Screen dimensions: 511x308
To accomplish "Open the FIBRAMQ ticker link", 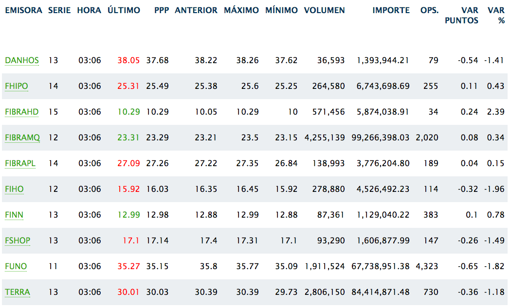I will [x=22, y=137].
